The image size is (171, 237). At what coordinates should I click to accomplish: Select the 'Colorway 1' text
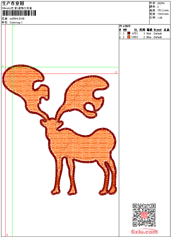(16, 23)
